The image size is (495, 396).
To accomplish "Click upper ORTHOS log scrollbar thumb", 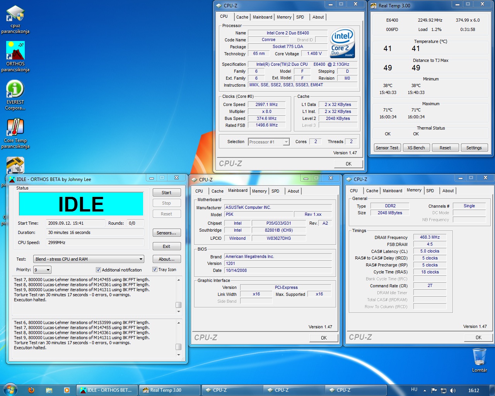I will click(x=178, y=305).
